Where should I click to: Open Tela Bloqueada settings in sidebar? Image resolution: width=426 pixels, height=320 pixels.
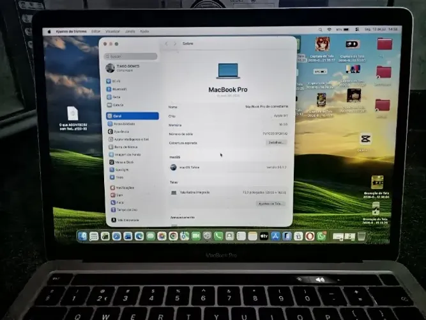tap(125, 220)
